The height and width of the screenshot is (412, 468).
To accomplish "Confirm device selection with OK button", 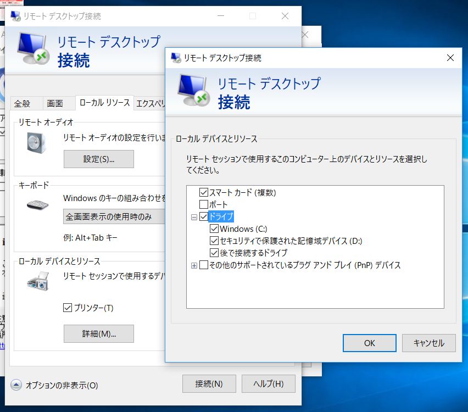I will pyautogui.click(x=370, y=343).
